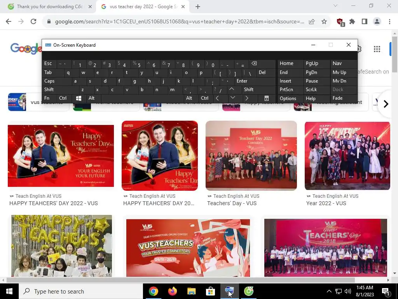Viewport: 398px width, 299px height.
Task: Click the taskbar search box
Action: 81,291
